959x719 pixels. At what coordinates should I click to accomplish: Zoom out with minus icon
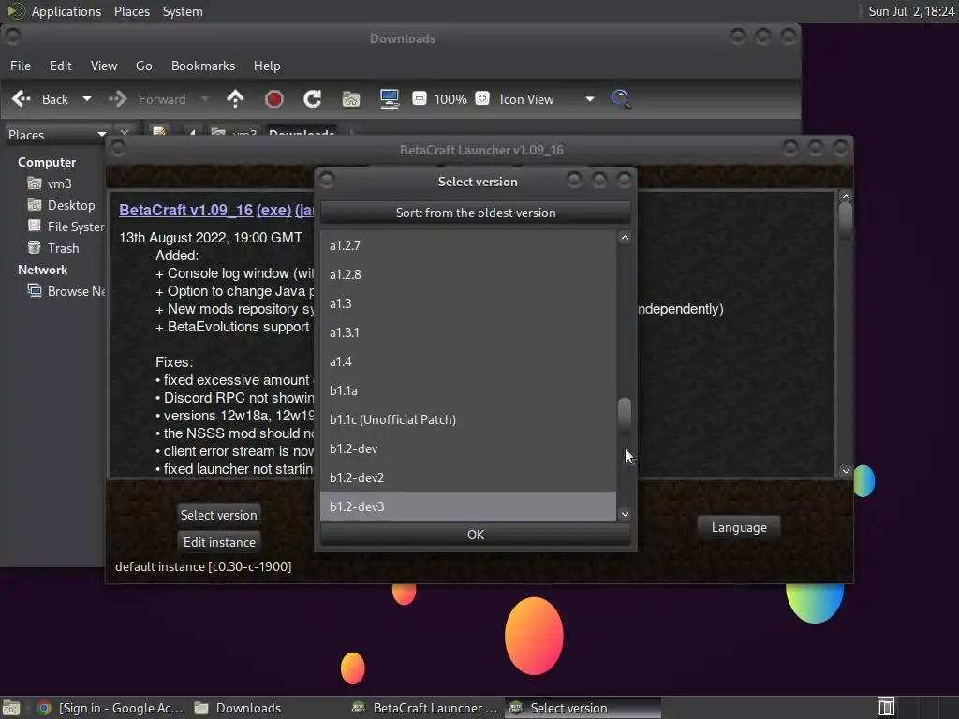click(419, 98)
